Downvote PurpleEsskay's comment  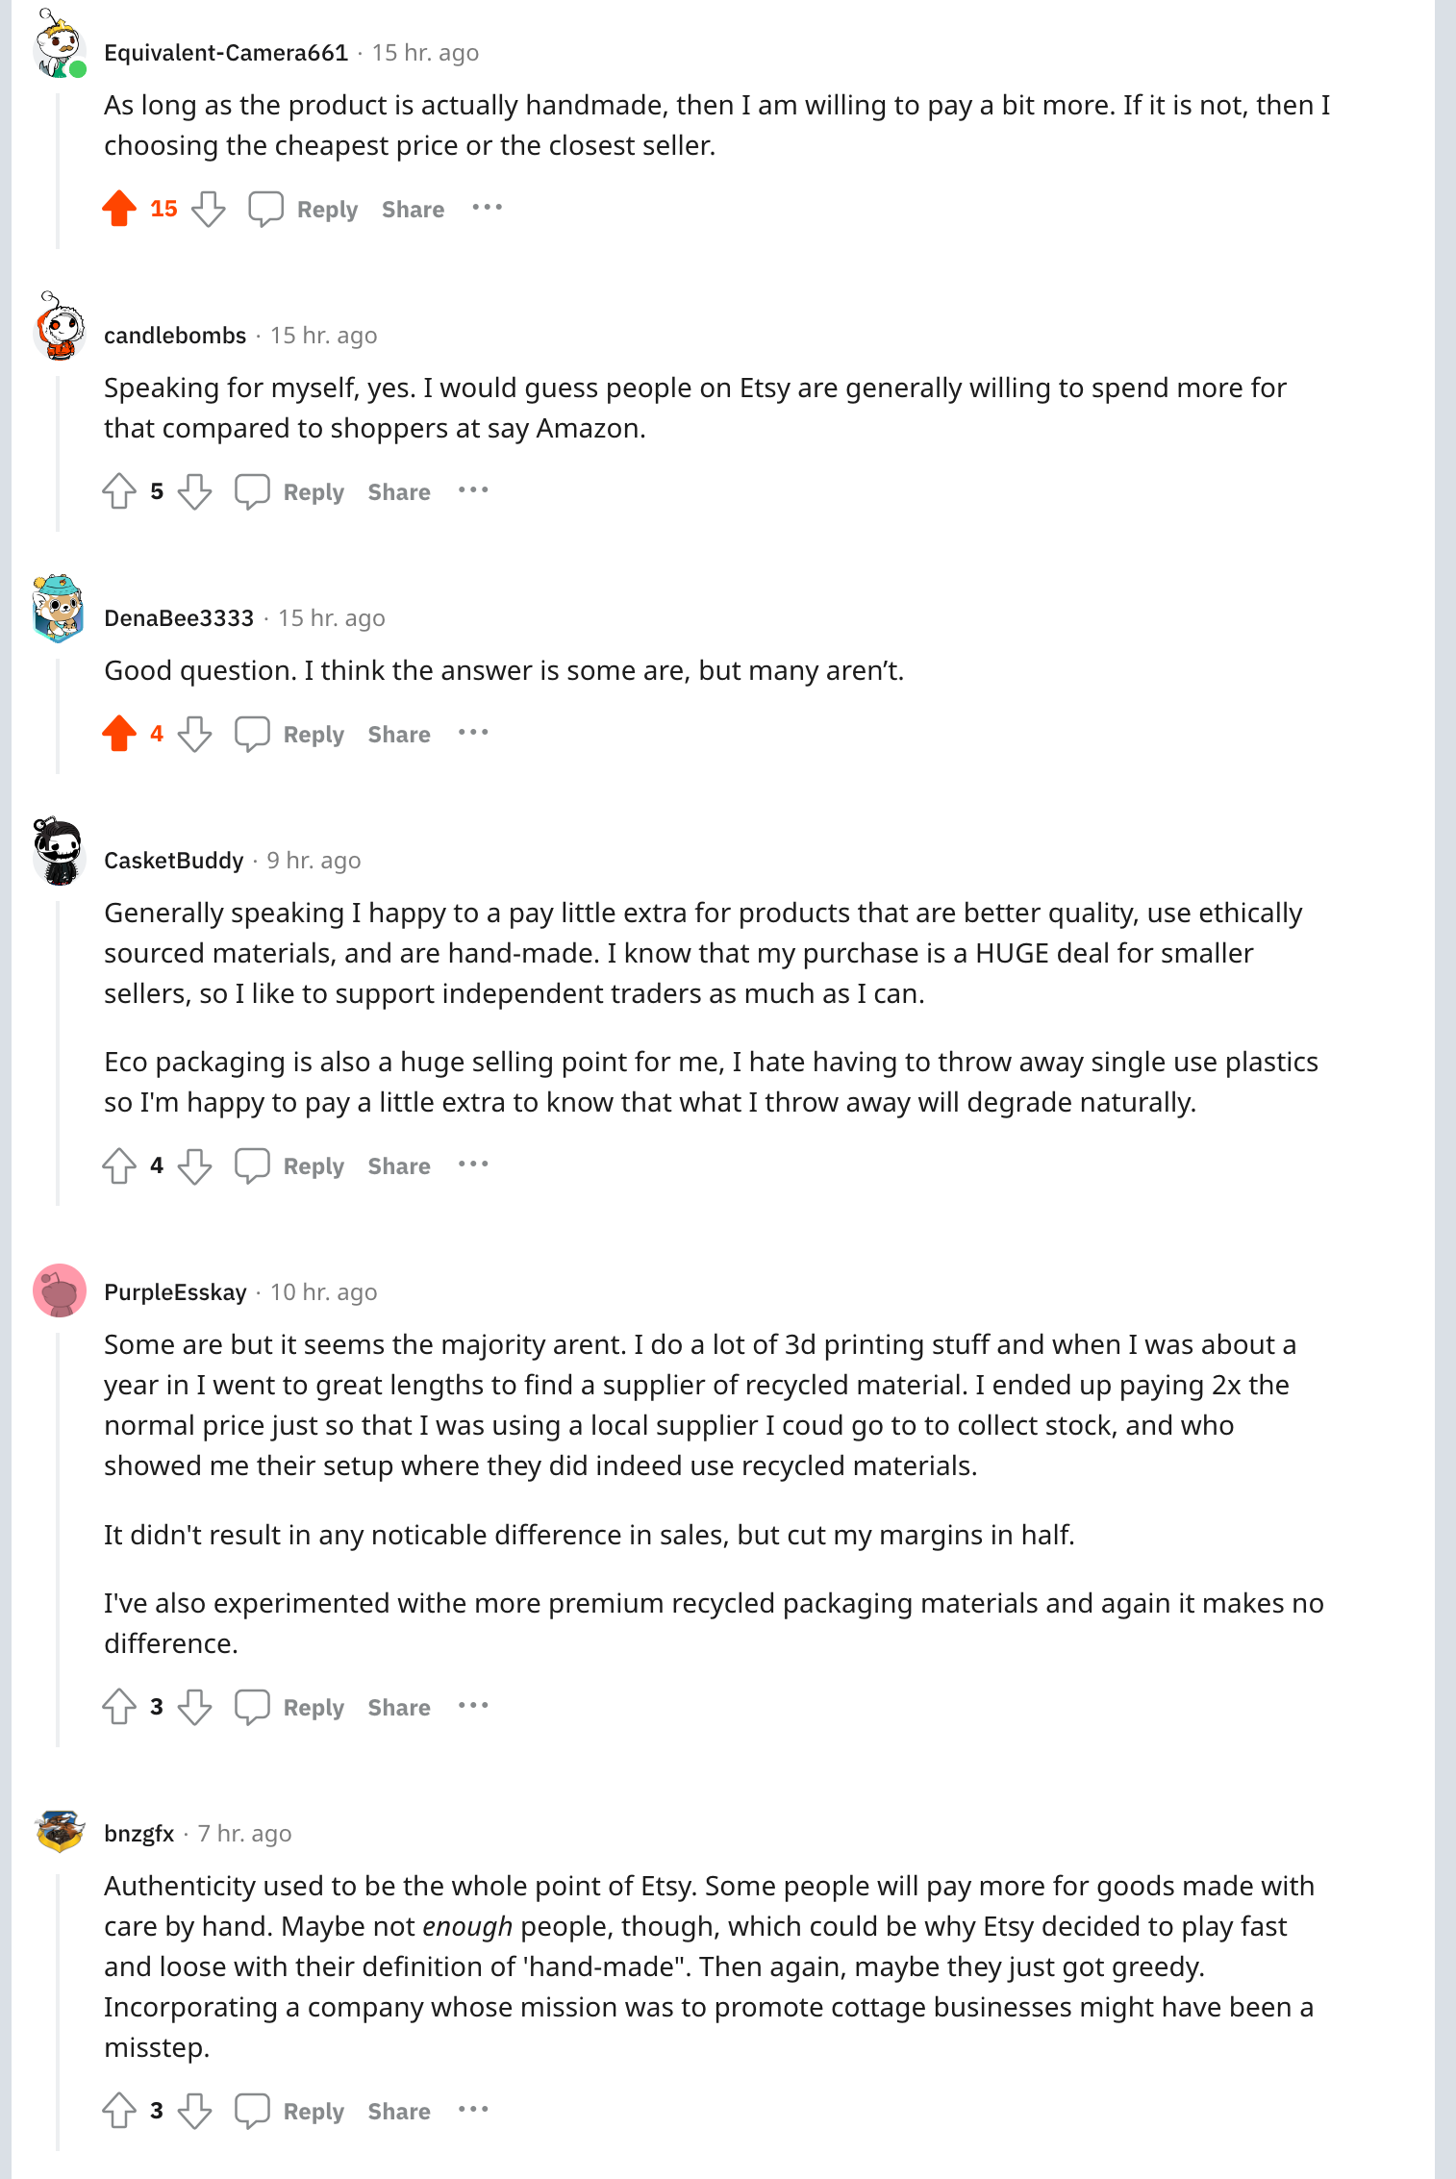click(195, 1707)
